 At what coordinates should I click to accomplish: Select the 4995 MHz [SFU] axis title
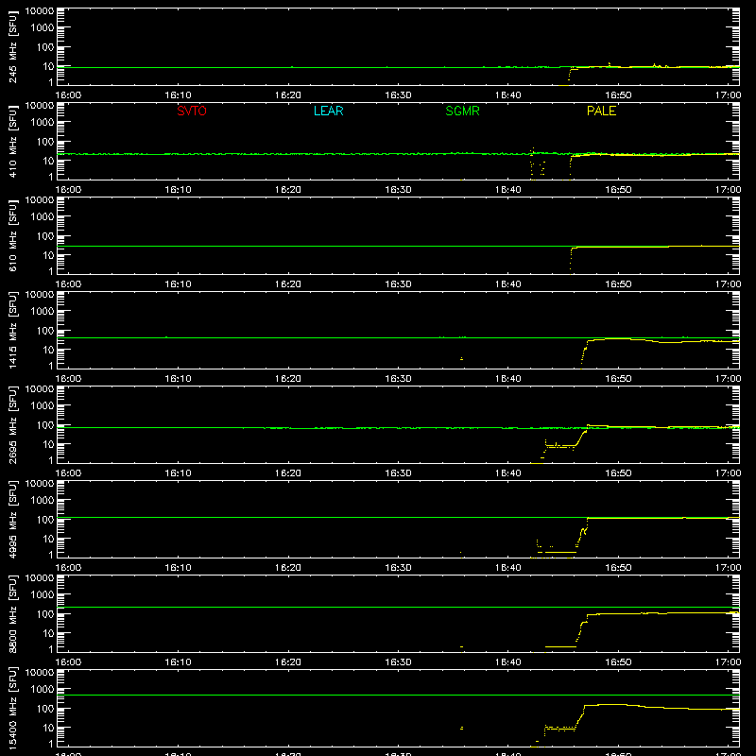(x=12, y=519)
